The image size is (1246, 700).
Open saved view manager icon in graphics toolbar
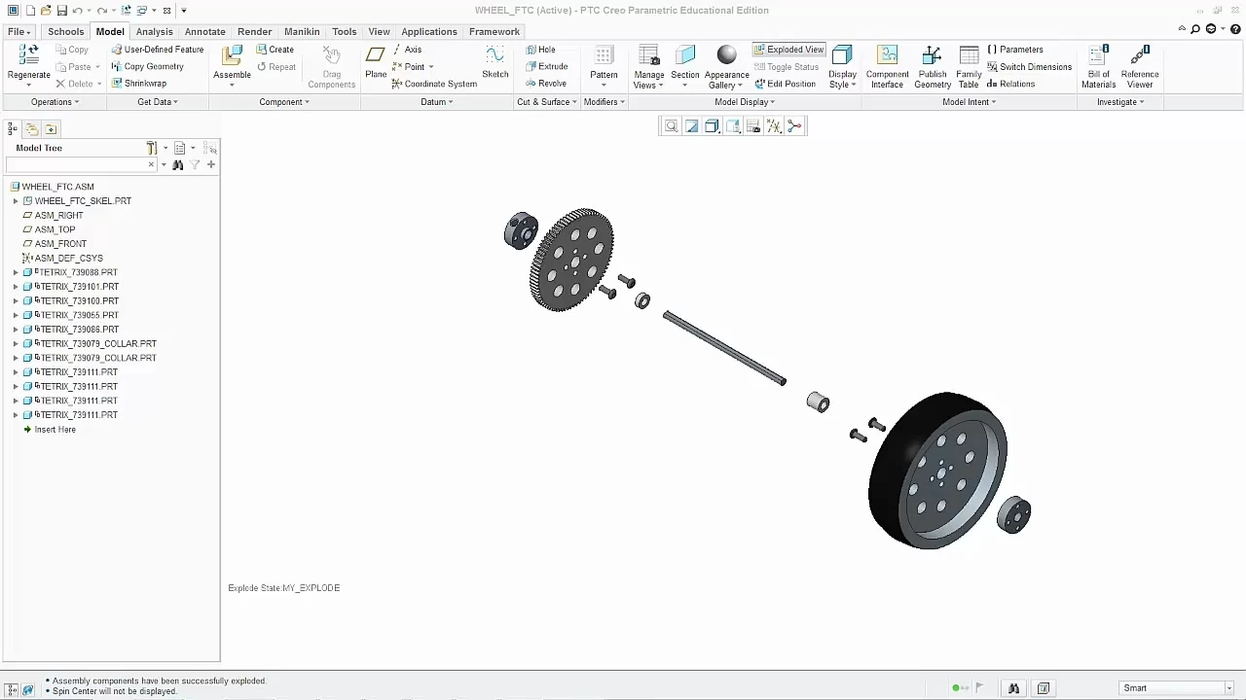pos(753,126)
